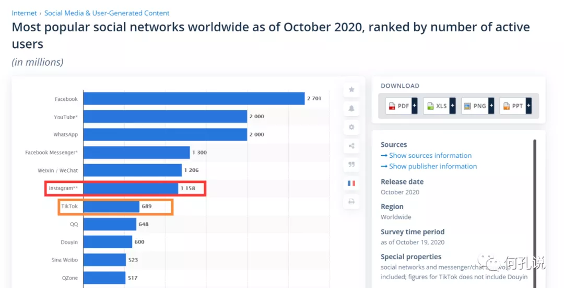564x288 pixels.
Task: Click the 'as of October 19, 2020' text
Action: point(413,243)
